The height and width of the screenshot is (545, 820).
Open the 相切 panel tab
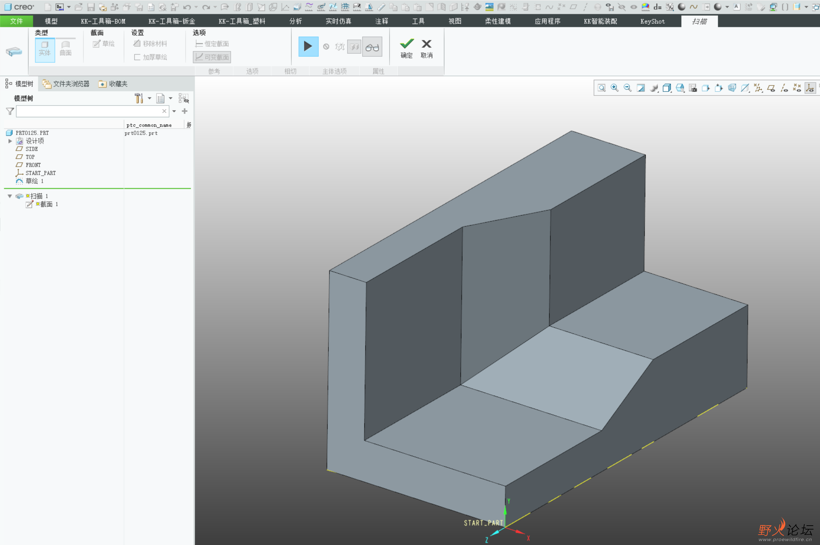pyautogui.click(x=290, y=71)
